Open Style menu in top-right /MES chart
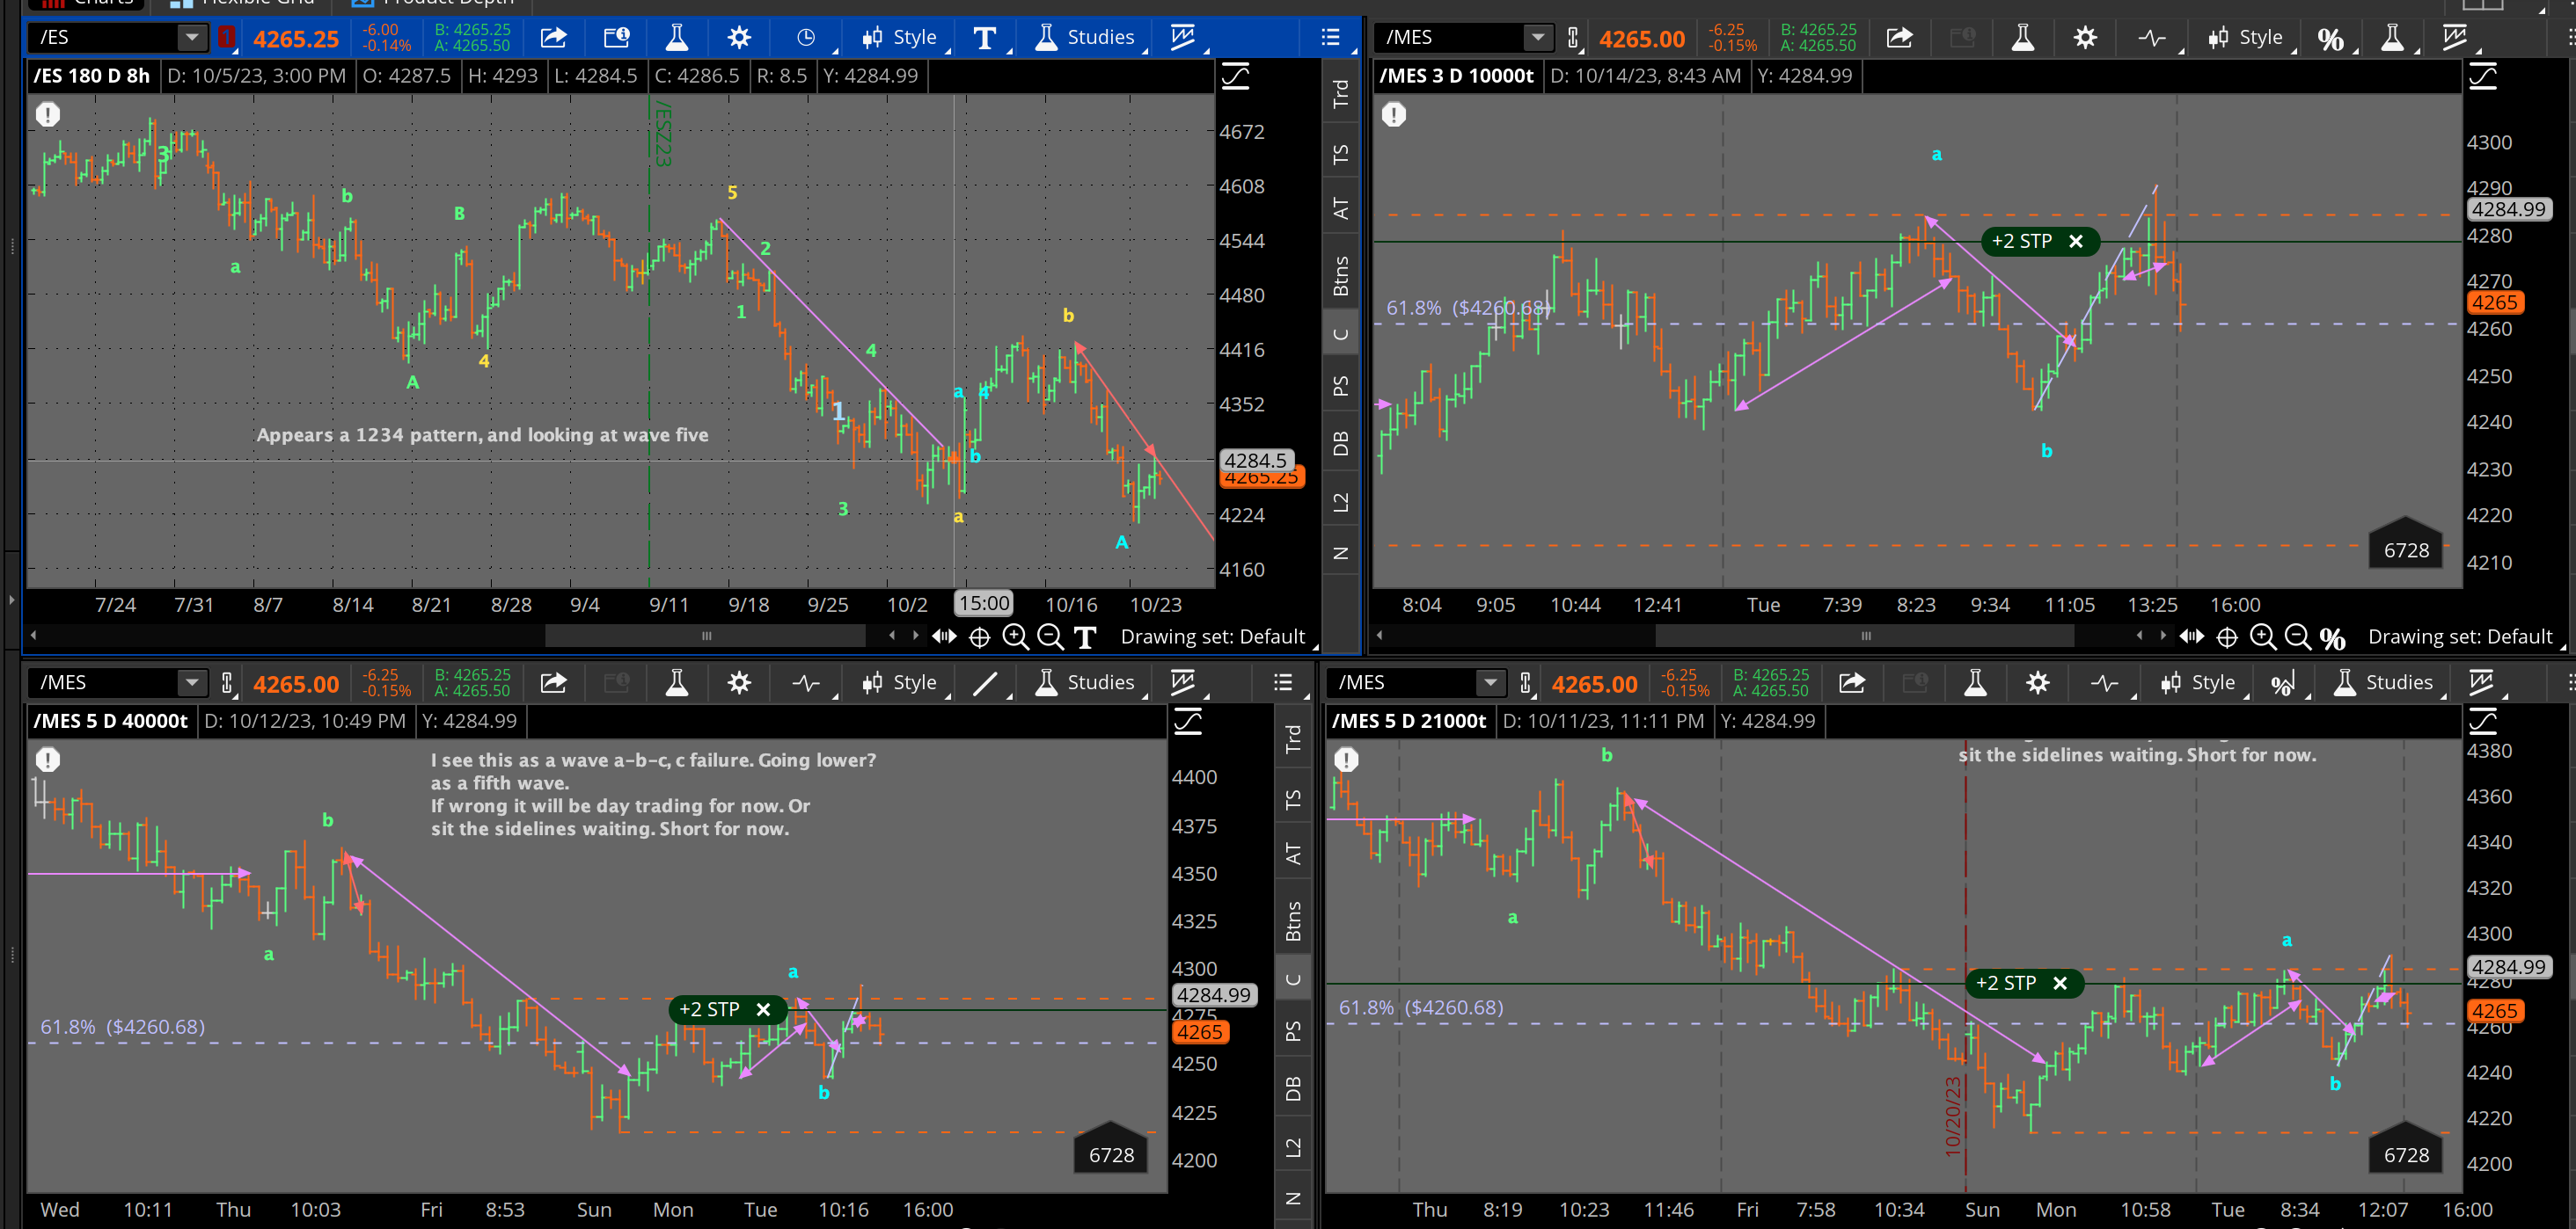Screen dimensions: 2576x1229 2247,38
